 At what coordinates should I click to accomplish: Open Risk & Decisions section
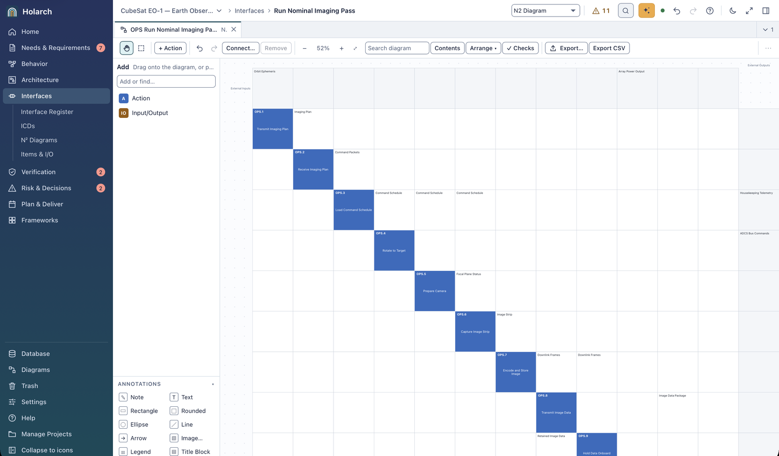coord(56,188)
